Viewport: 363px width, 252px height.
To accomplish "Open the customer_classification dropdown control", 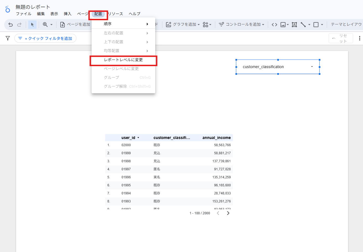I will click(x=278, y=67).
